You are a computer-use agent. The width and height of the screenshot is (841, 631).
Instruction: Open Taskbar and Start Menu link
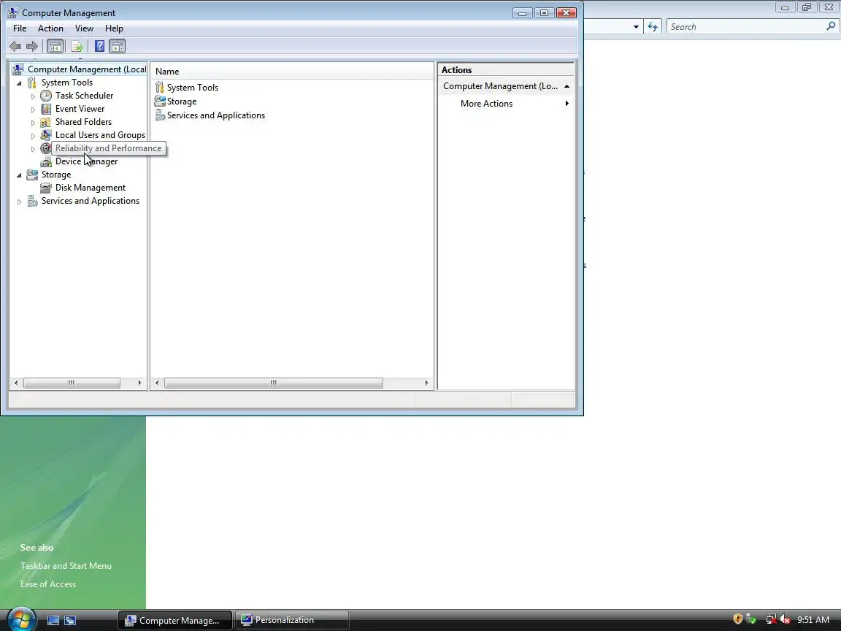[66, 565]
